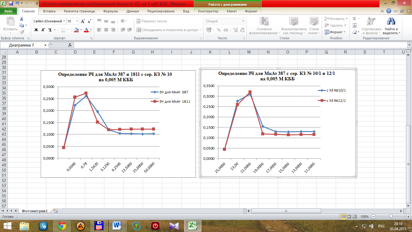Center text horizontally

(x=106, y=30)
